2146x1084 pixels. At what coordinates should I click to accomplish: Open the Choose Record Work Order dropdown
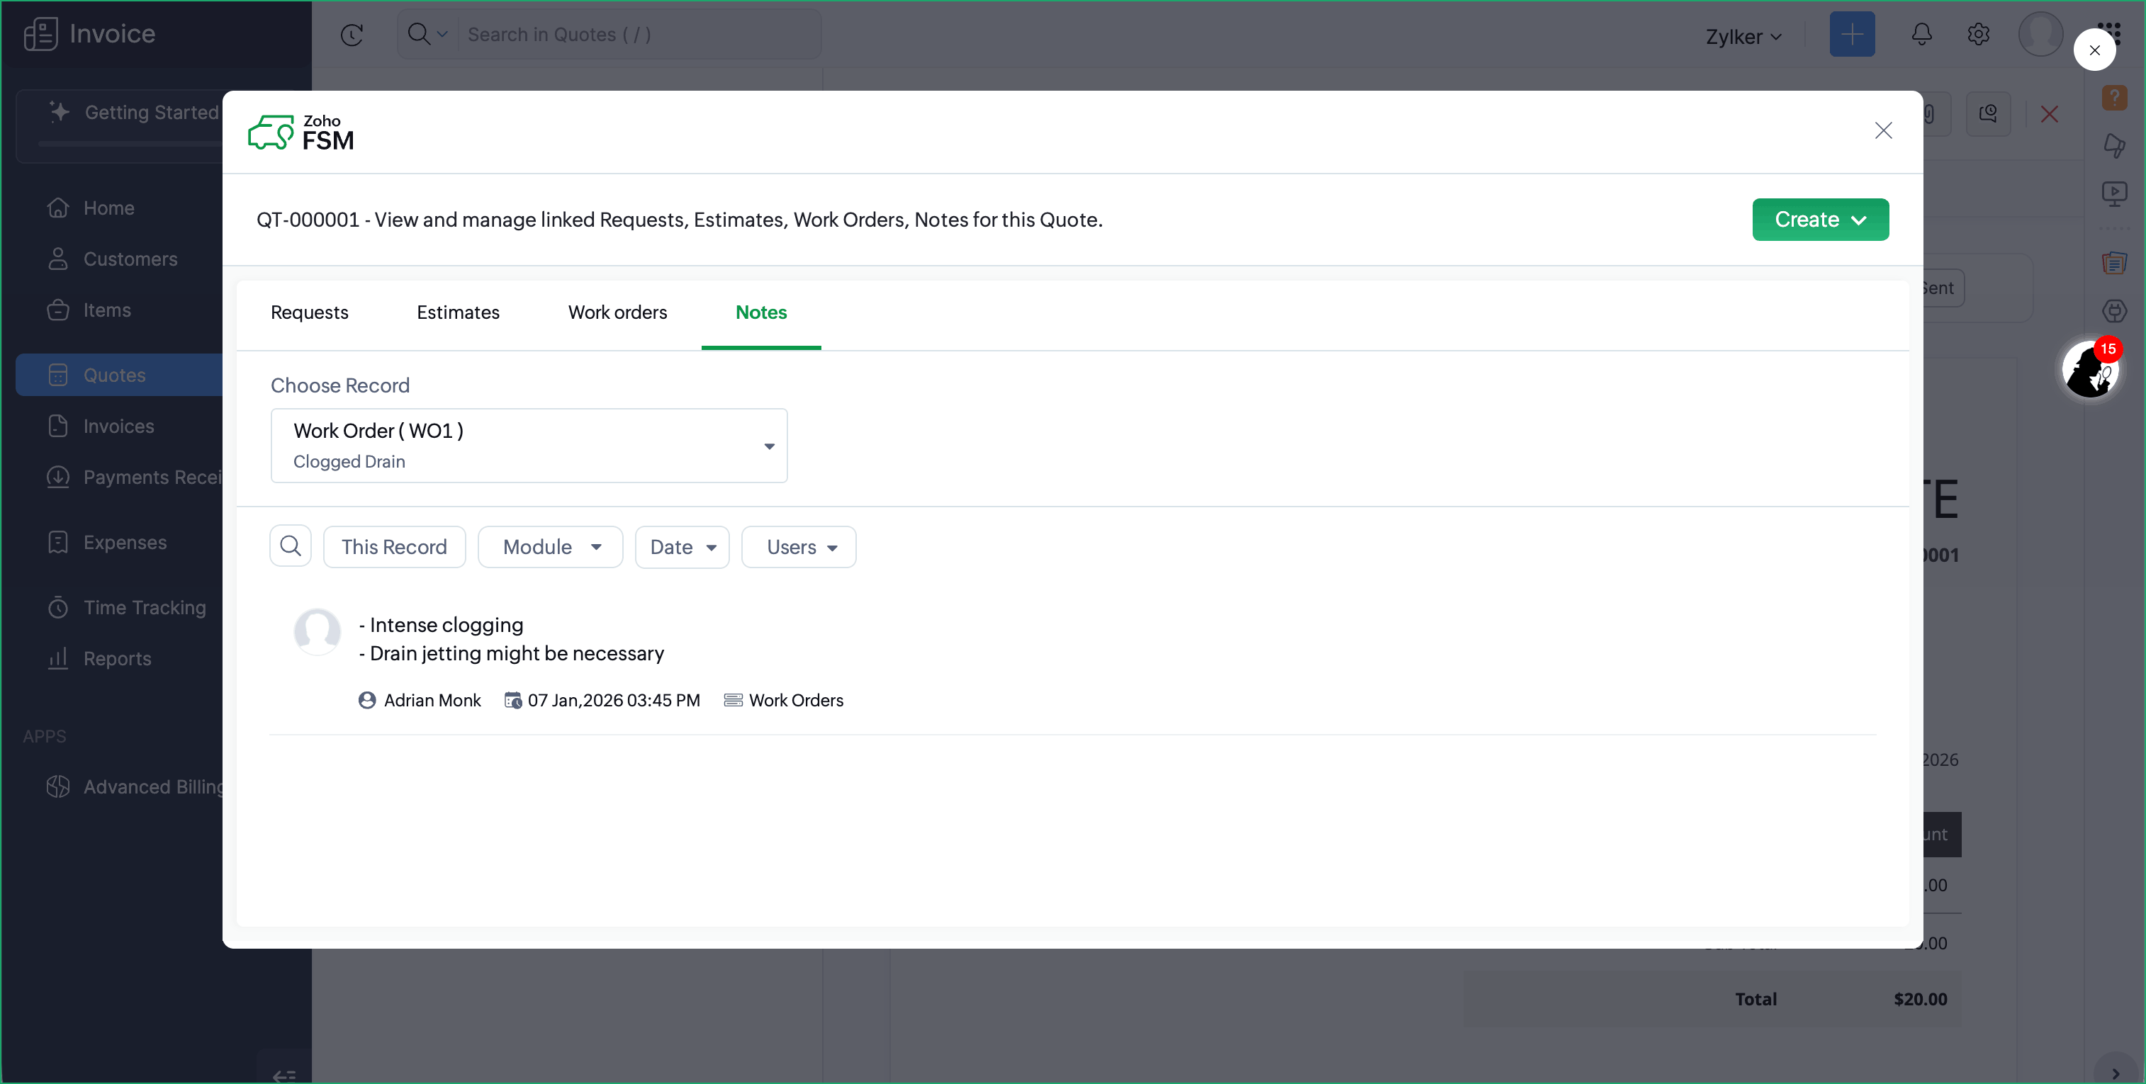(x=528, y=446)
